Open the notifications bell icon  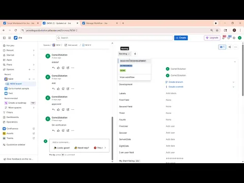(x=224, y=38)
